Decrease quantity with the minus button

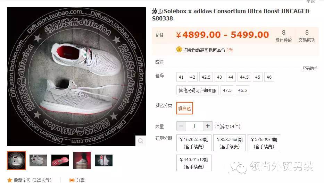point(181,126)
